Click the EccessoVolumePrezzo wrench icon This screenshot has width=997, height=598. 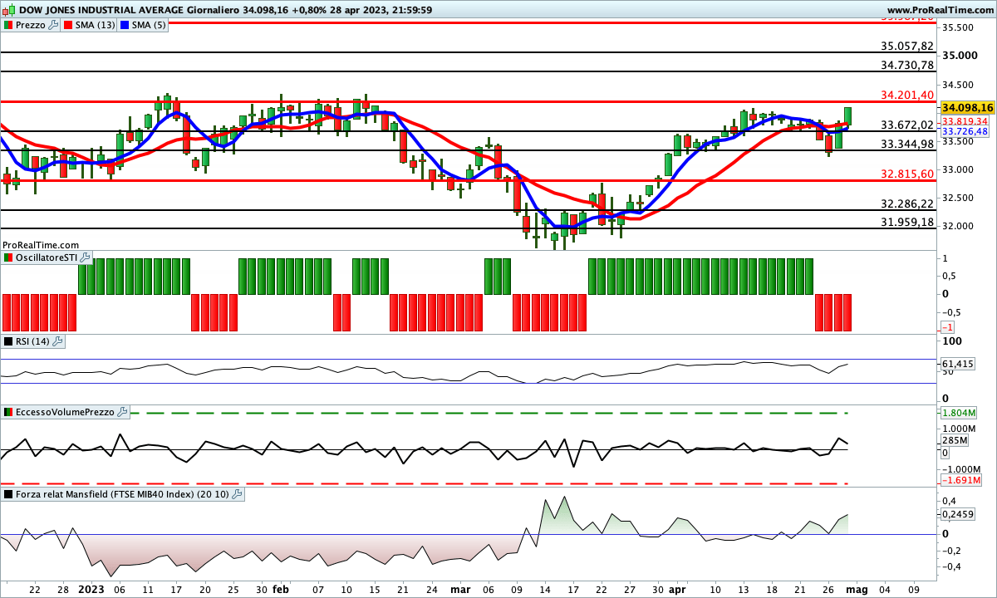pos(123,412)
